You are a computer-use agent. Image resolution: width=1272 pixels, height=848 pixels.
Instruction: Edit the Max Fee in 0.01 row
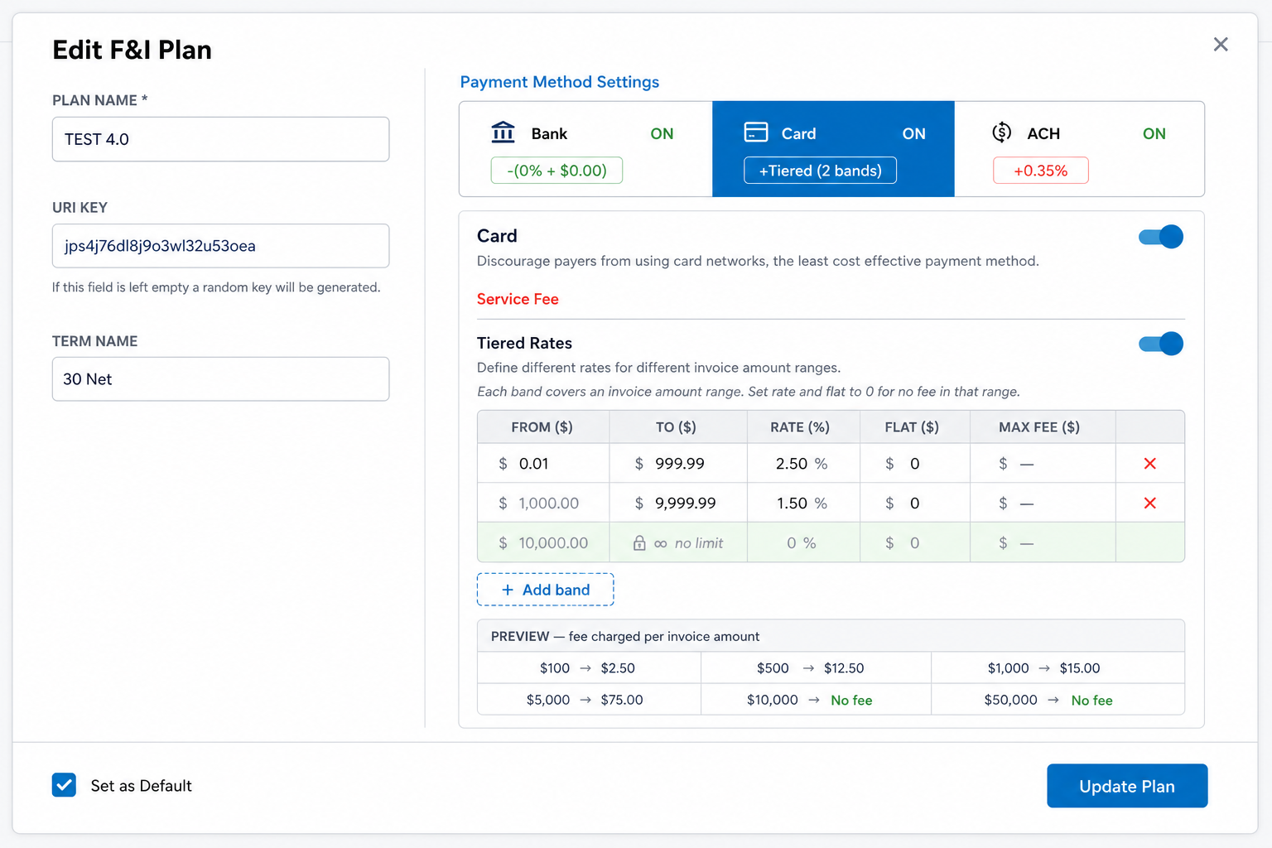point(1043,464)
